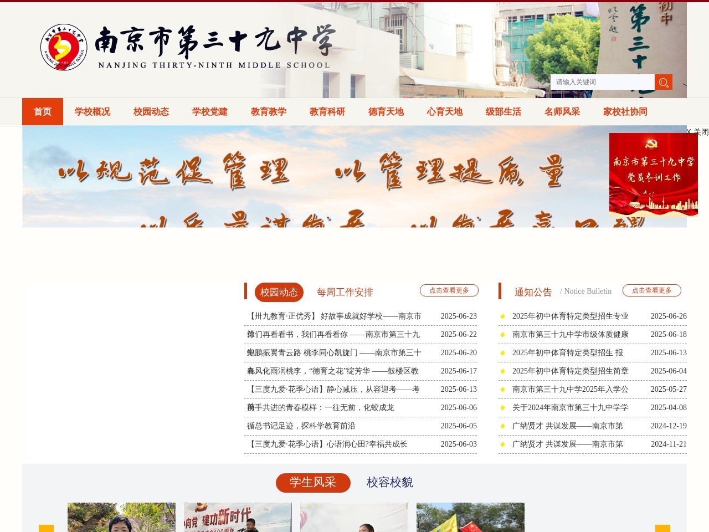Switch to the 校容校貌 tab

(390, 482)
